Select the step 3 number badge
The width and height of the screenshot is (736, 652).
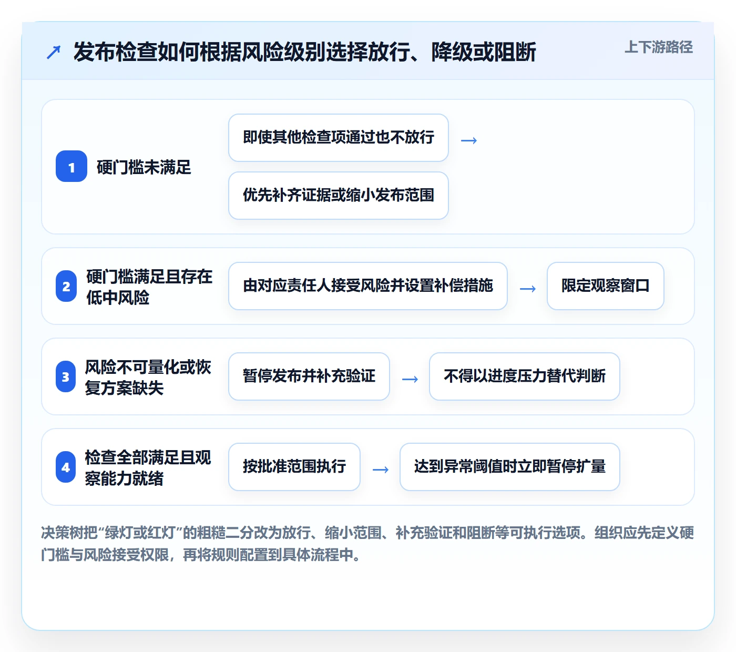66,376
